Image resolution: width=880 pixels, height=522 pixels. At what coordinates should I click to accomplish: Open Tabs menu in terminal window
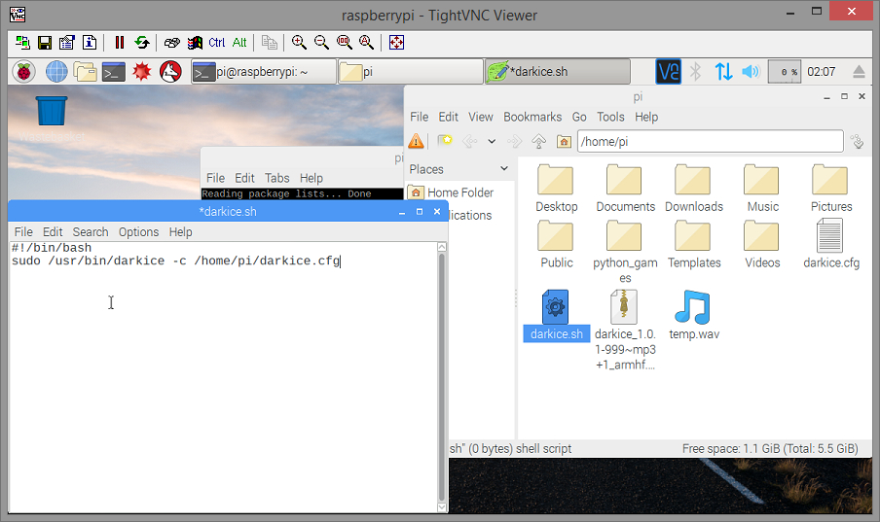tap(277, 178)
